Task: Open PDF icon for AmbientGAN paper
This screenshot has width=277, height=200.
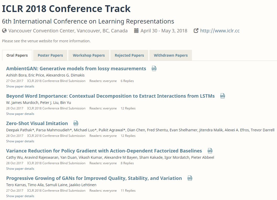Action: coord(154,68)
